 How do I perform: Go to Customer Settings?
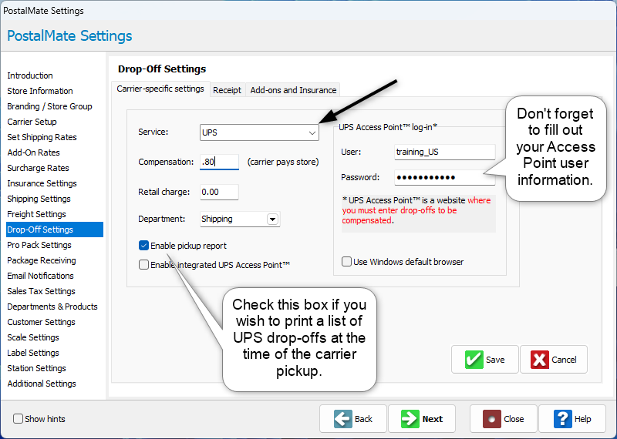[x=41, y=322]
